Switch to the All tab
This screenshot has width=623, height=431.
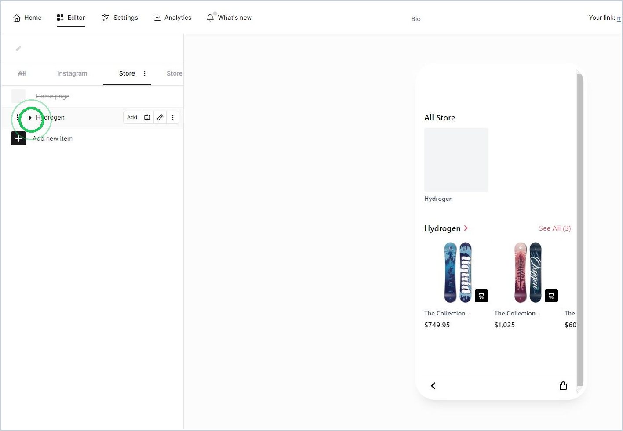click(x=22, y=73)
